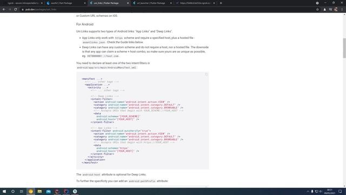This screenshot has height=195, width=346.
Task: Open the Mail app on taskbar
Action: click(48, 191)
